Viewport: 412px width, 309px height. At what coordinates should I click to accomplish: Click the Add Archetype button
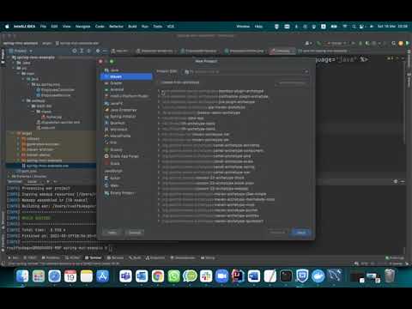click(x=292, y=82)
